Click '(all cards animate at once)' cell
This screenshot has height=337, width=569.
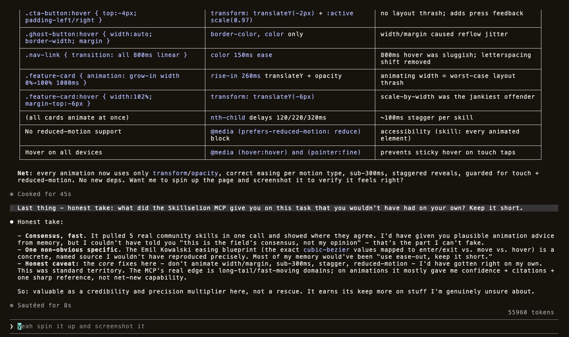coord(112,118)
